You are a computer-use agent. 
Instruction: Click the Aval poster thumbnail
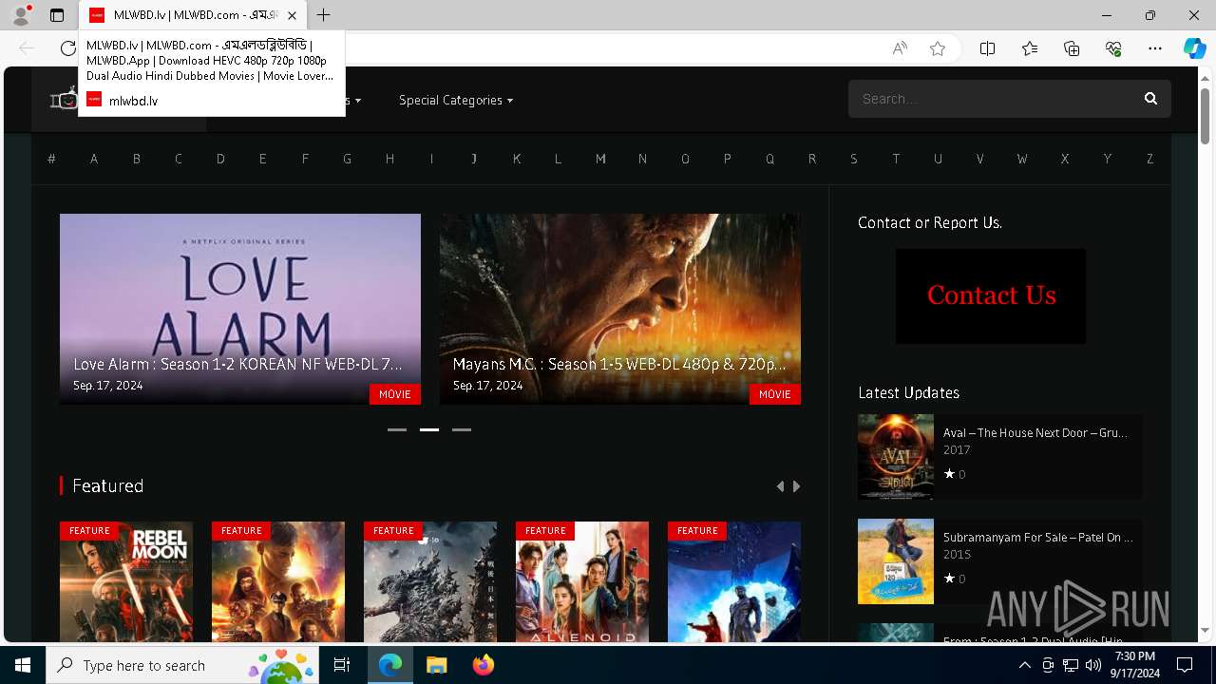(896, 457)
